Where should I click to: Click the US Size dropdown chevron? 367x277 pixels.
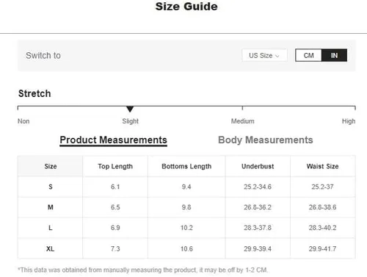click(x=277, y=56)
